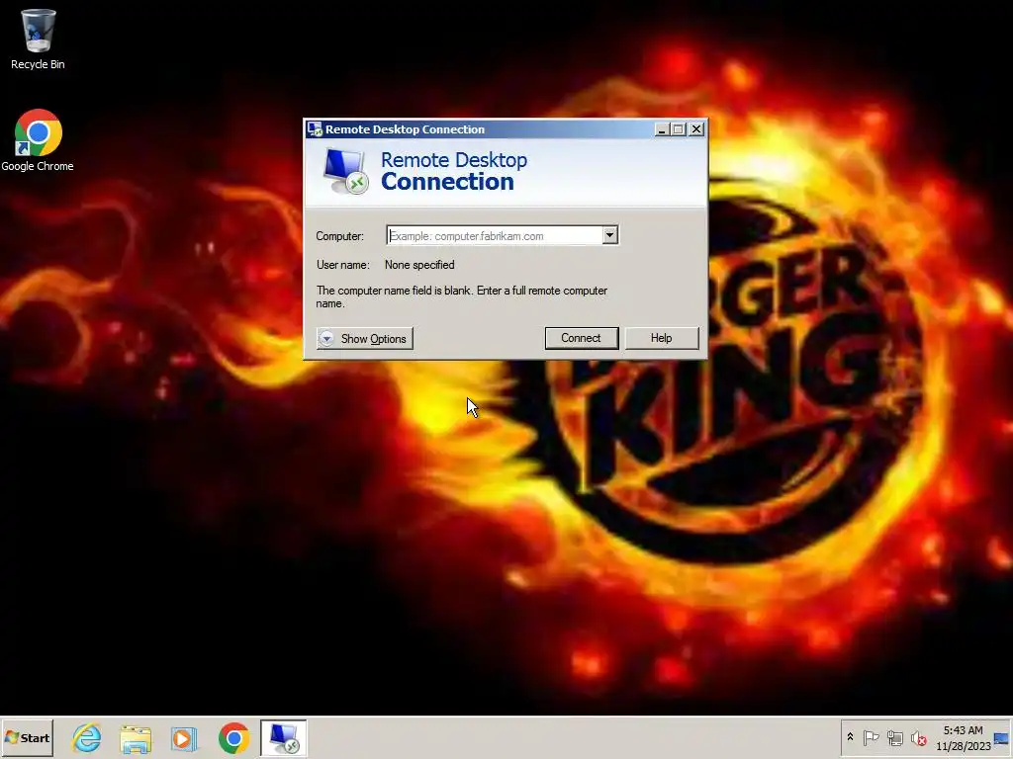
Task: Show hidden tray icons arrow
Action: [850, 737]
